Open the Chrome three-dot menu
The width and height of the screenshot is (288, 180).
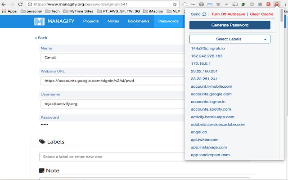point(285,4)
